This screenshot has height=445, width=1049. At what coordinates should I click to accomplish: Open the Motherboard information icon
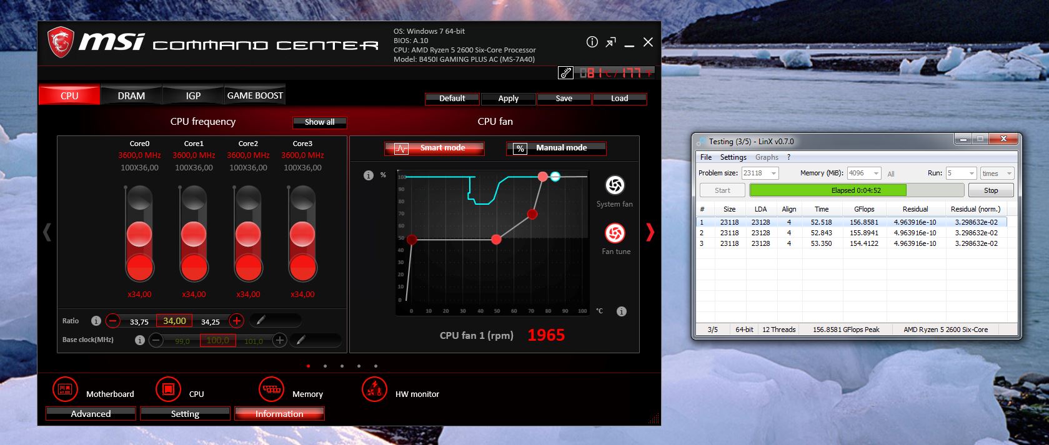pyautogui.click(x=65, y=389)
